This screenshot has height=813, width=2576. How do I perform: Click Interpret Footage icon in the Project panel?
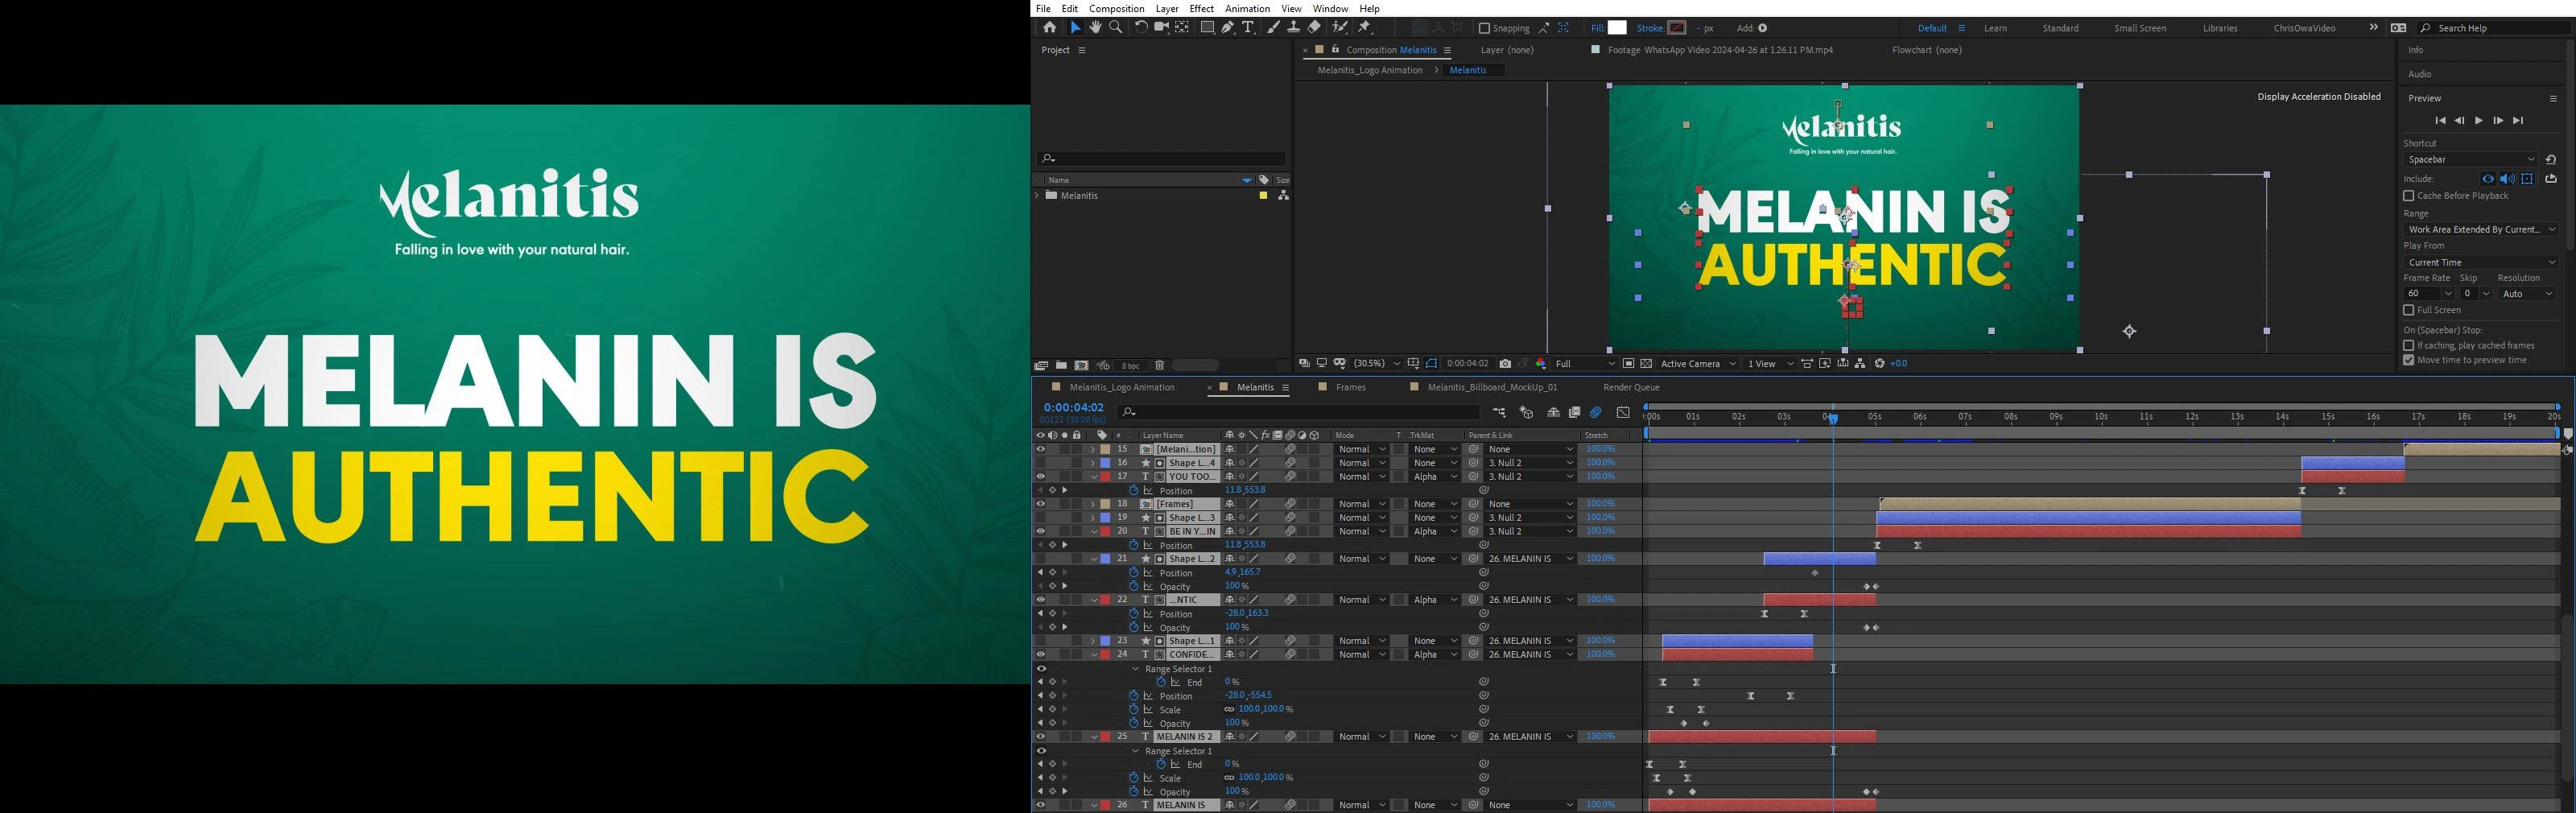pyautogui.click(x=1041, y=366)
